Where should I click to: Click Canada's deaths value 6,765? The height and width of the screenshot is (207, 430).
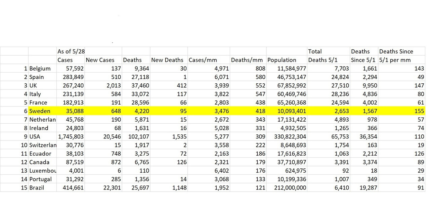click(x=136, y=162)
